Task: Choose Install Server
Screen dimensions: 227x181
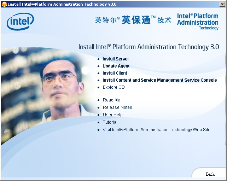Action: coord(116,59)
